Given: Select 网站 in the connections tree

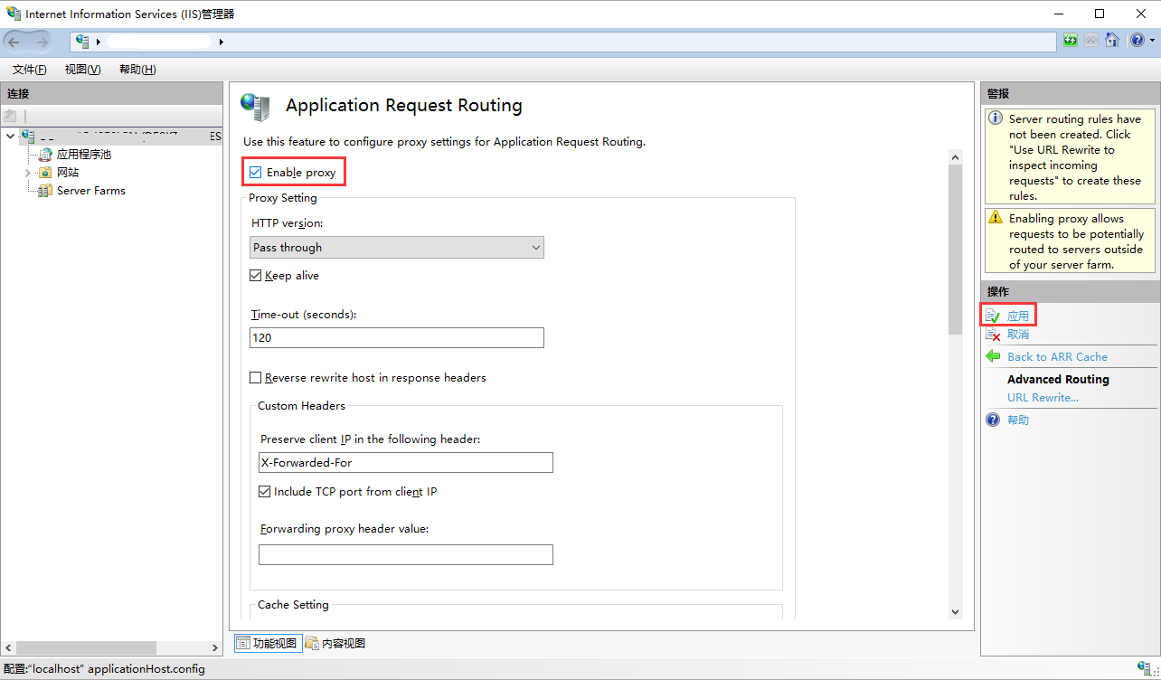Looking at the screenshot, I should click(68, 173).
